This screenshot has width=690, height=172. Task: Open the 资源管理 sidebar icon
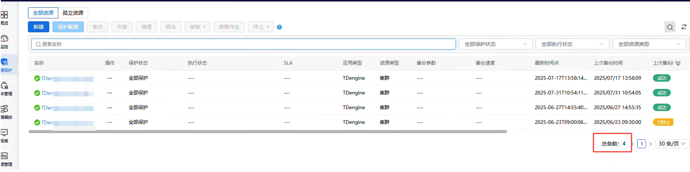coord(4,156)
